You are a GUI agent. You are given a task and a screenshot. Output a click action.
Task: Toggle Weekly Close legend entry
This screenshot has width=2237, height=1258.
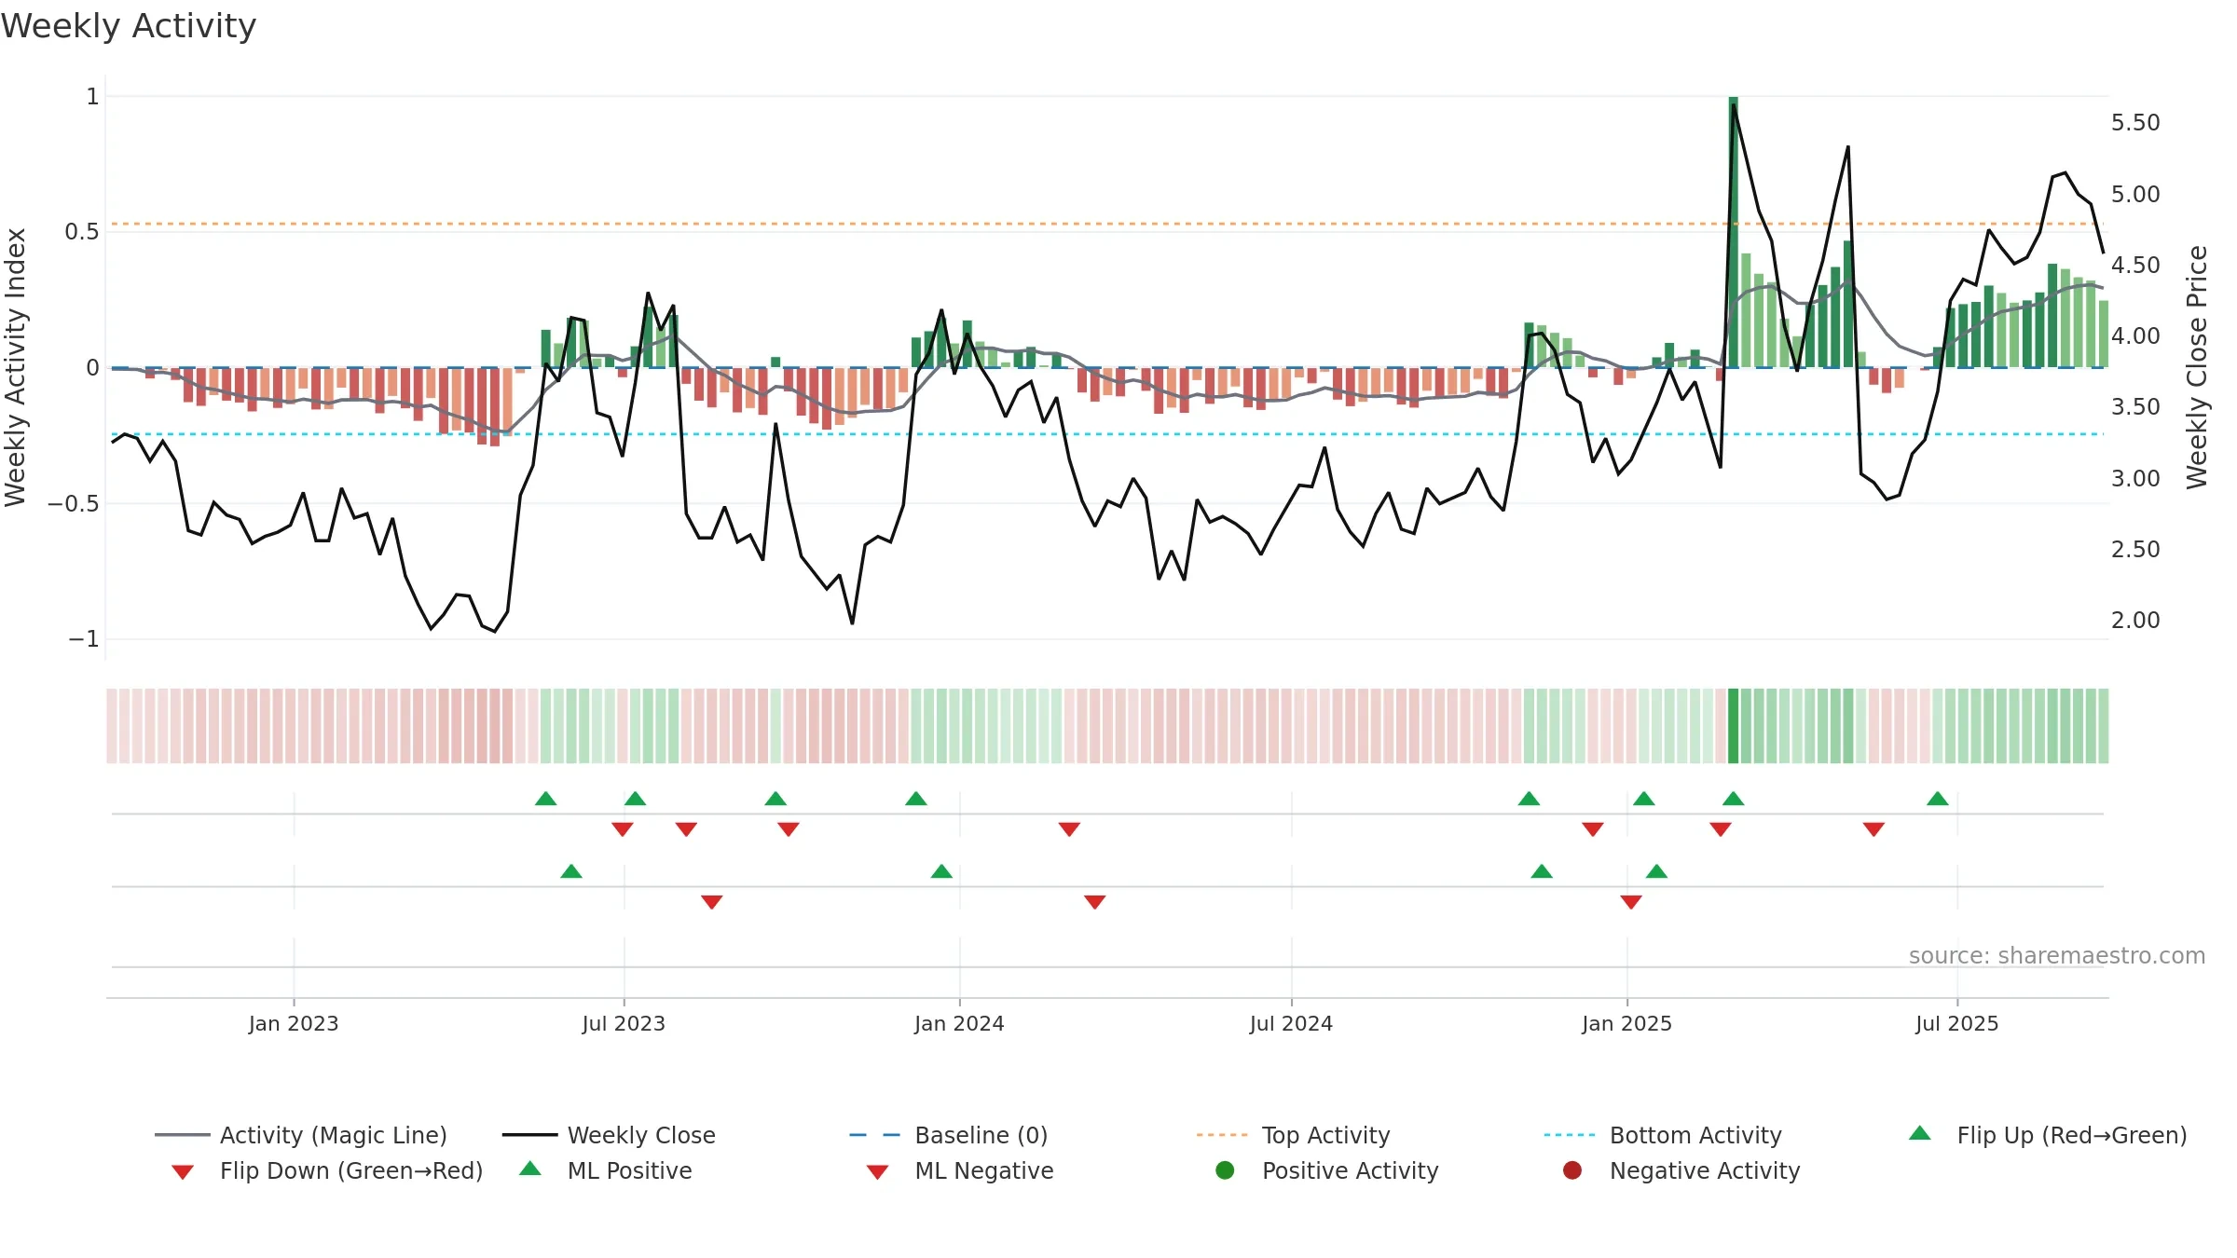pyautogui.click(x=609, y=1135)
